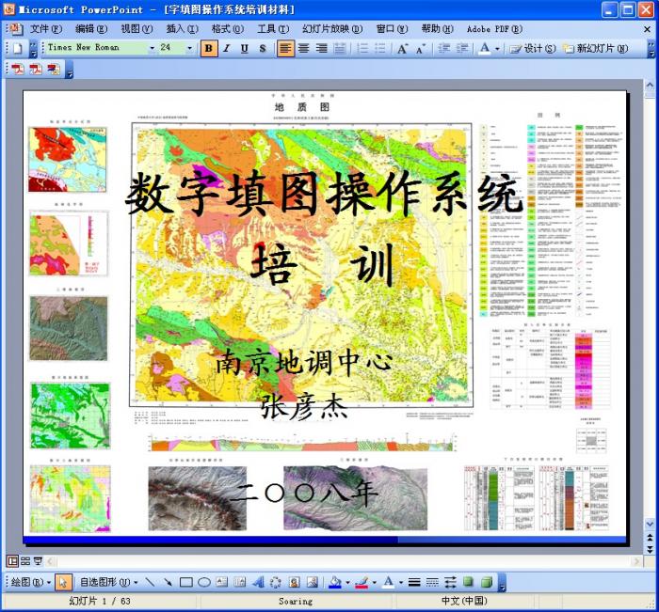Click the fill color paint bucket
Image resolution: width=659 pixels, height=612 pixels.
click(334, 583)
